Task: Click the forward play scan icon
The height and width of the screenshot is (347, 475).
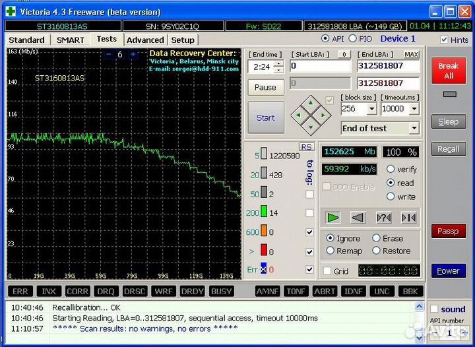Action: [x=333, y=217]
